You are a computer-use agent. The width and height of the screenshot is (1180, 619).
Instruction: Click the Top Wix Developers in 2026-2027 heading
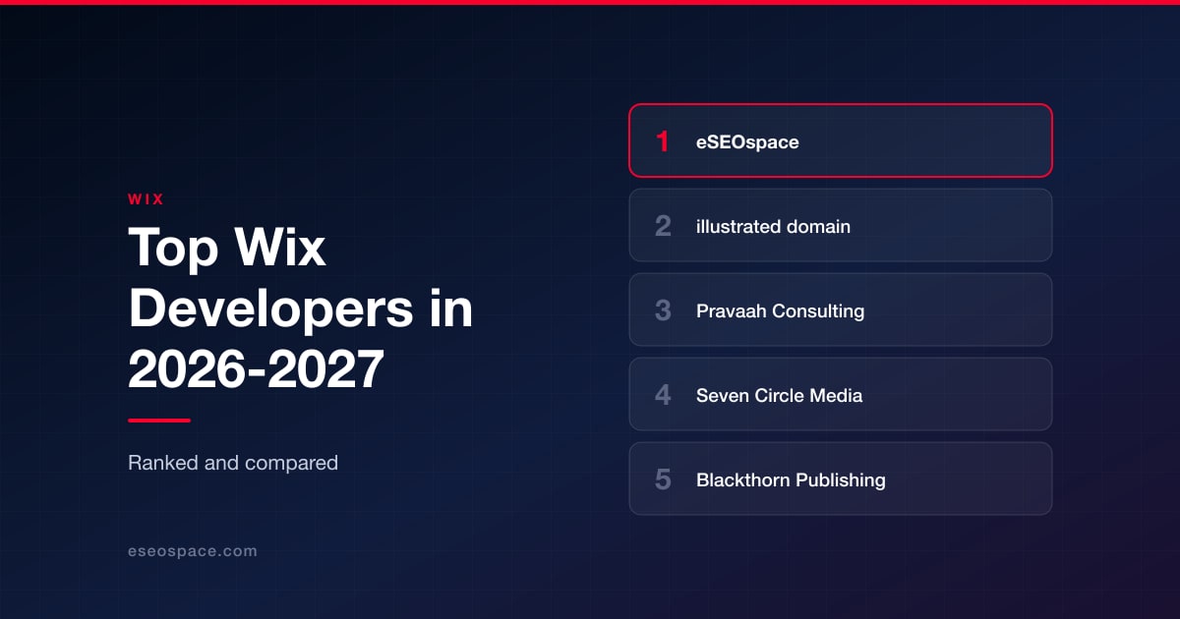pos(301,309)
